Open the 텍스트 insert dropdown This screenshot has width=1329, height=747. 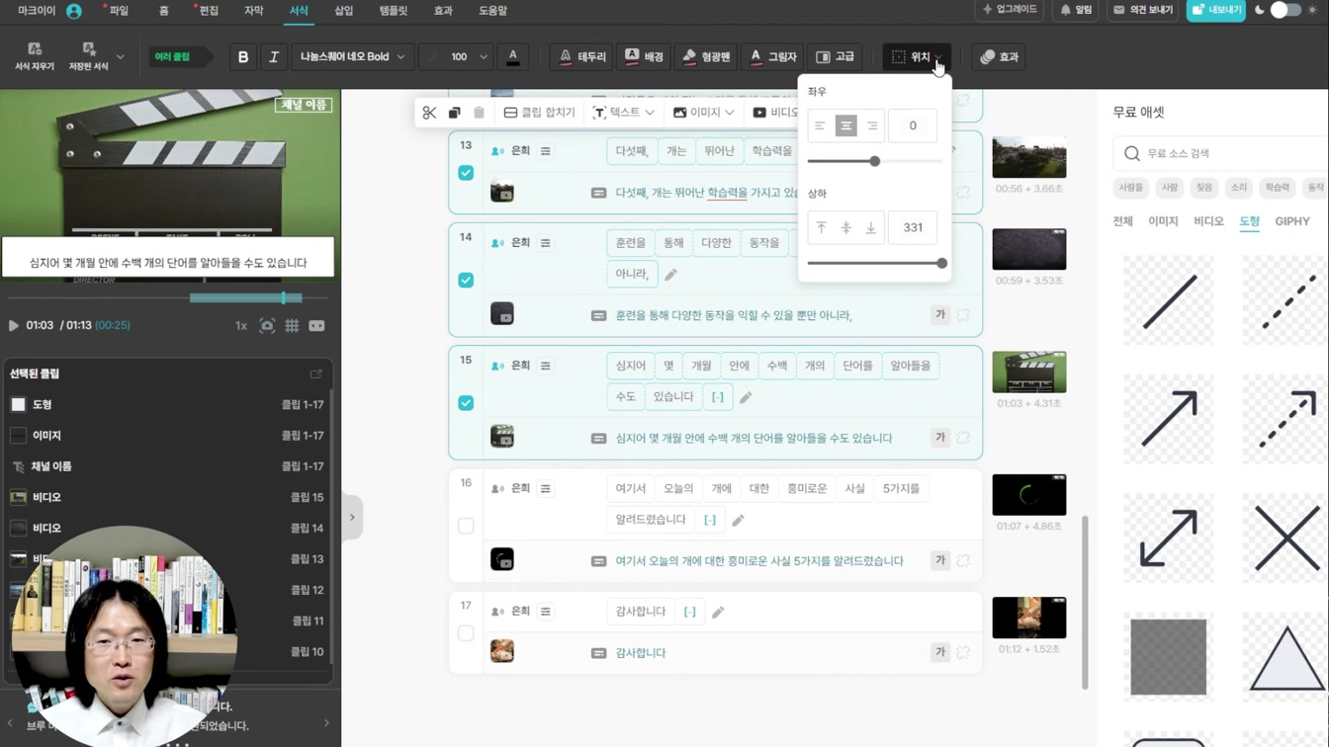point(624,113)
